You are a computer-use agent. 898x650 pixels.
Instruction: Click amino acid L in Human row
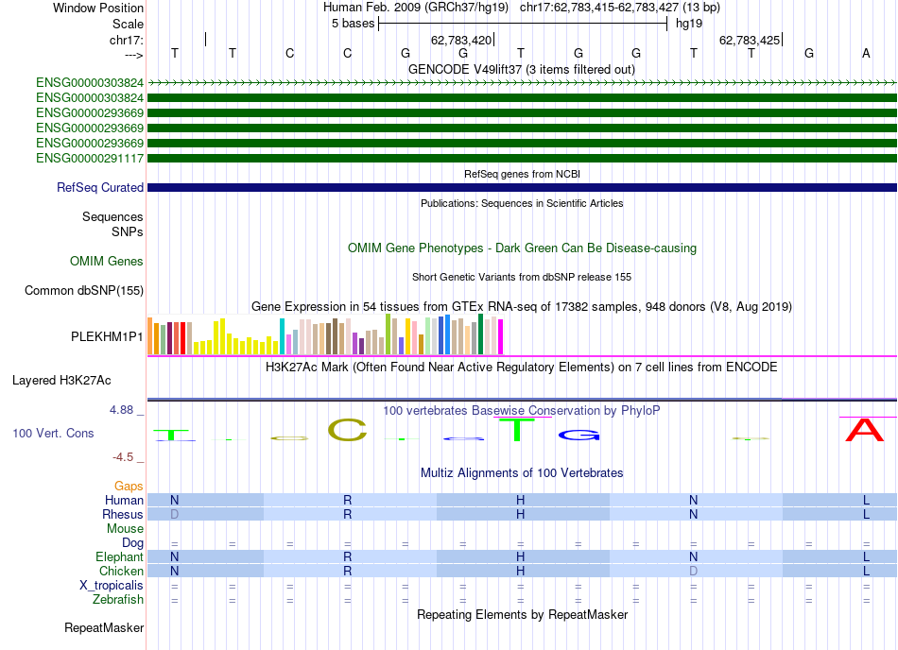pos(867,500)
